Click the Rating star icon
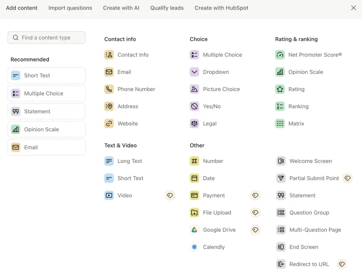Viewport: 362px width, 277px height. point(280,89)
